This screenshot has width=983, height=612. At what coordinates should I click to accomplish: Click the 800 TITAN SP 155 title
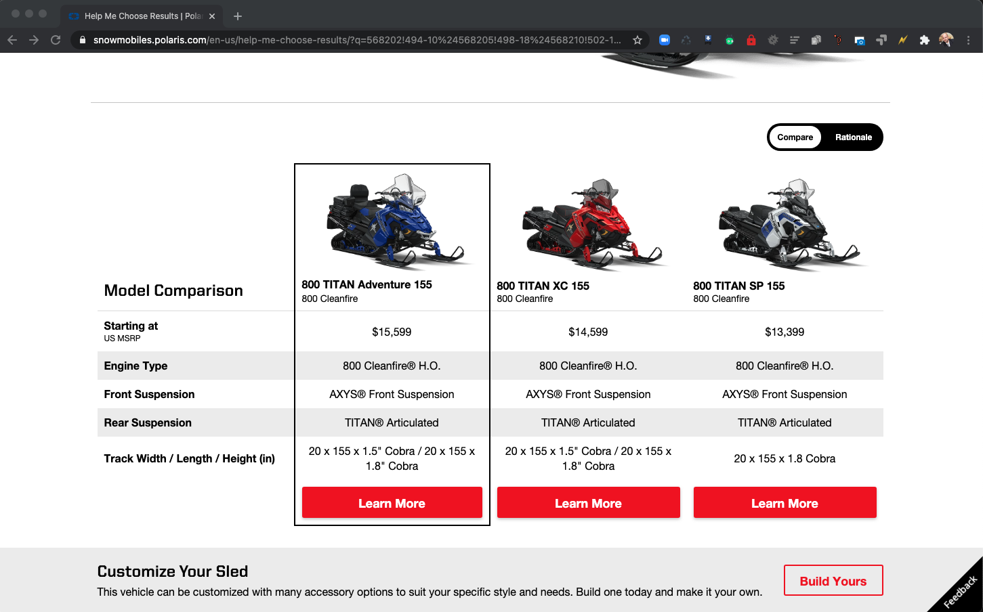pos(739,286)
